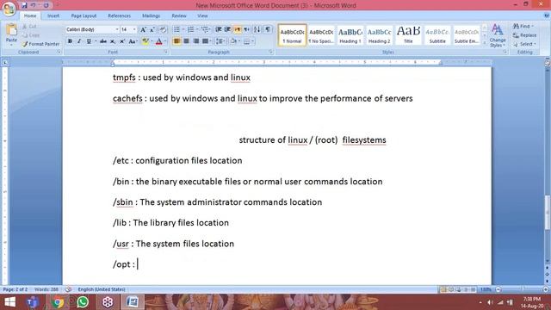Click Grow Font icon
The width and height of the screenshot is (551, 310).
pyautogui.click(x=143, y=30)
